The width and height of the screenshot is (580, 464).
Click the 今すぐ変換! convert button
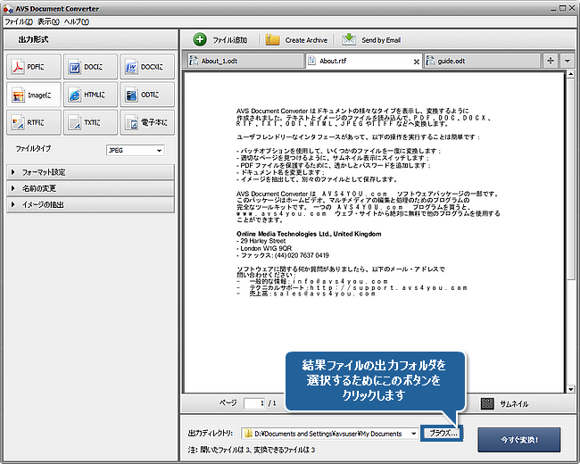pyautogui.click(x=519, y=440)
